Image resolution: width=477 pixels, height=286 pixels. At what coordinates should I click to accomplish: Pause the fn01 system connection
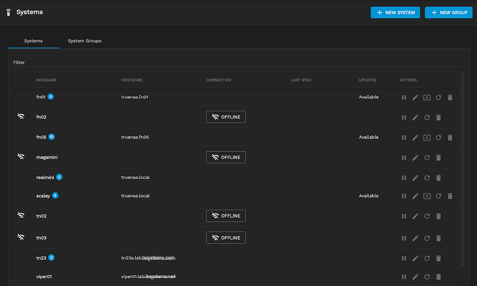pyautogui.click(x=404, y=97)
